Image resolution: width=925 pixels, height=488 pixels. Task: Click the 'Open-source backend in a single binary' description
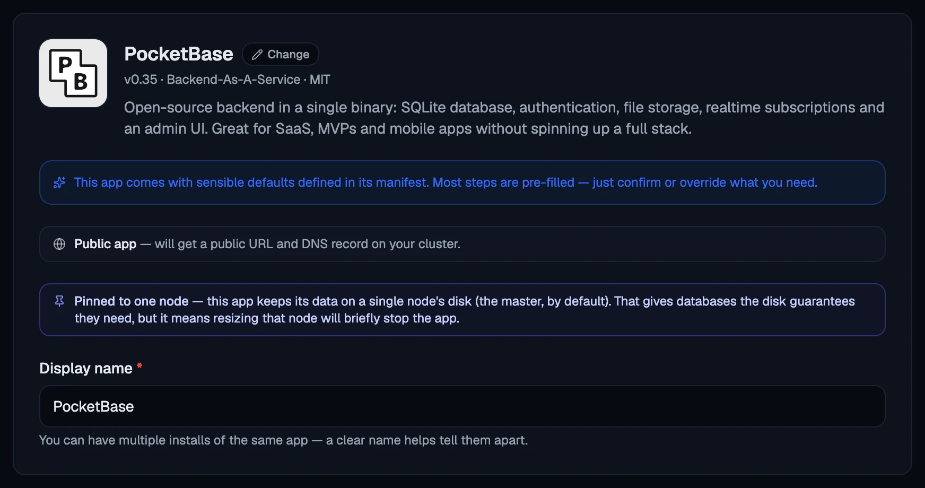click(504, 118)
